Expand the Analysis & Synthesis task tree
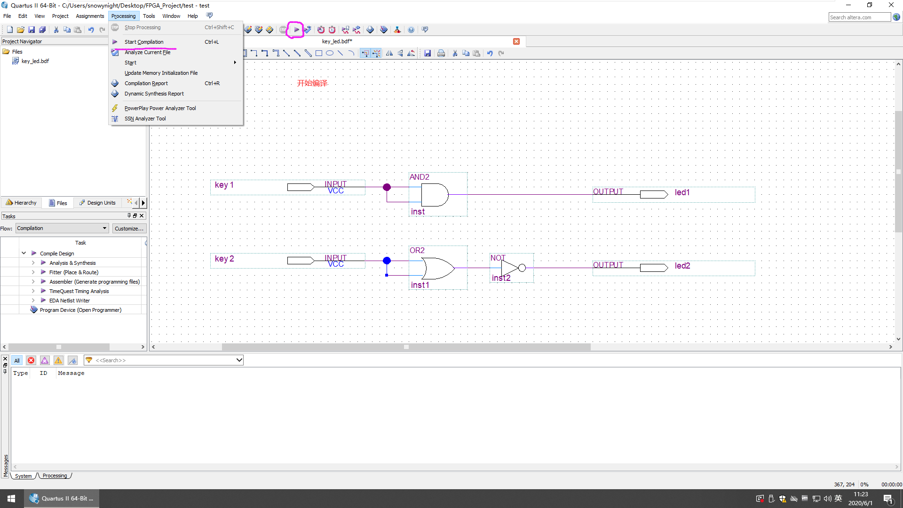The image size is (903, 508). point(33,262)
